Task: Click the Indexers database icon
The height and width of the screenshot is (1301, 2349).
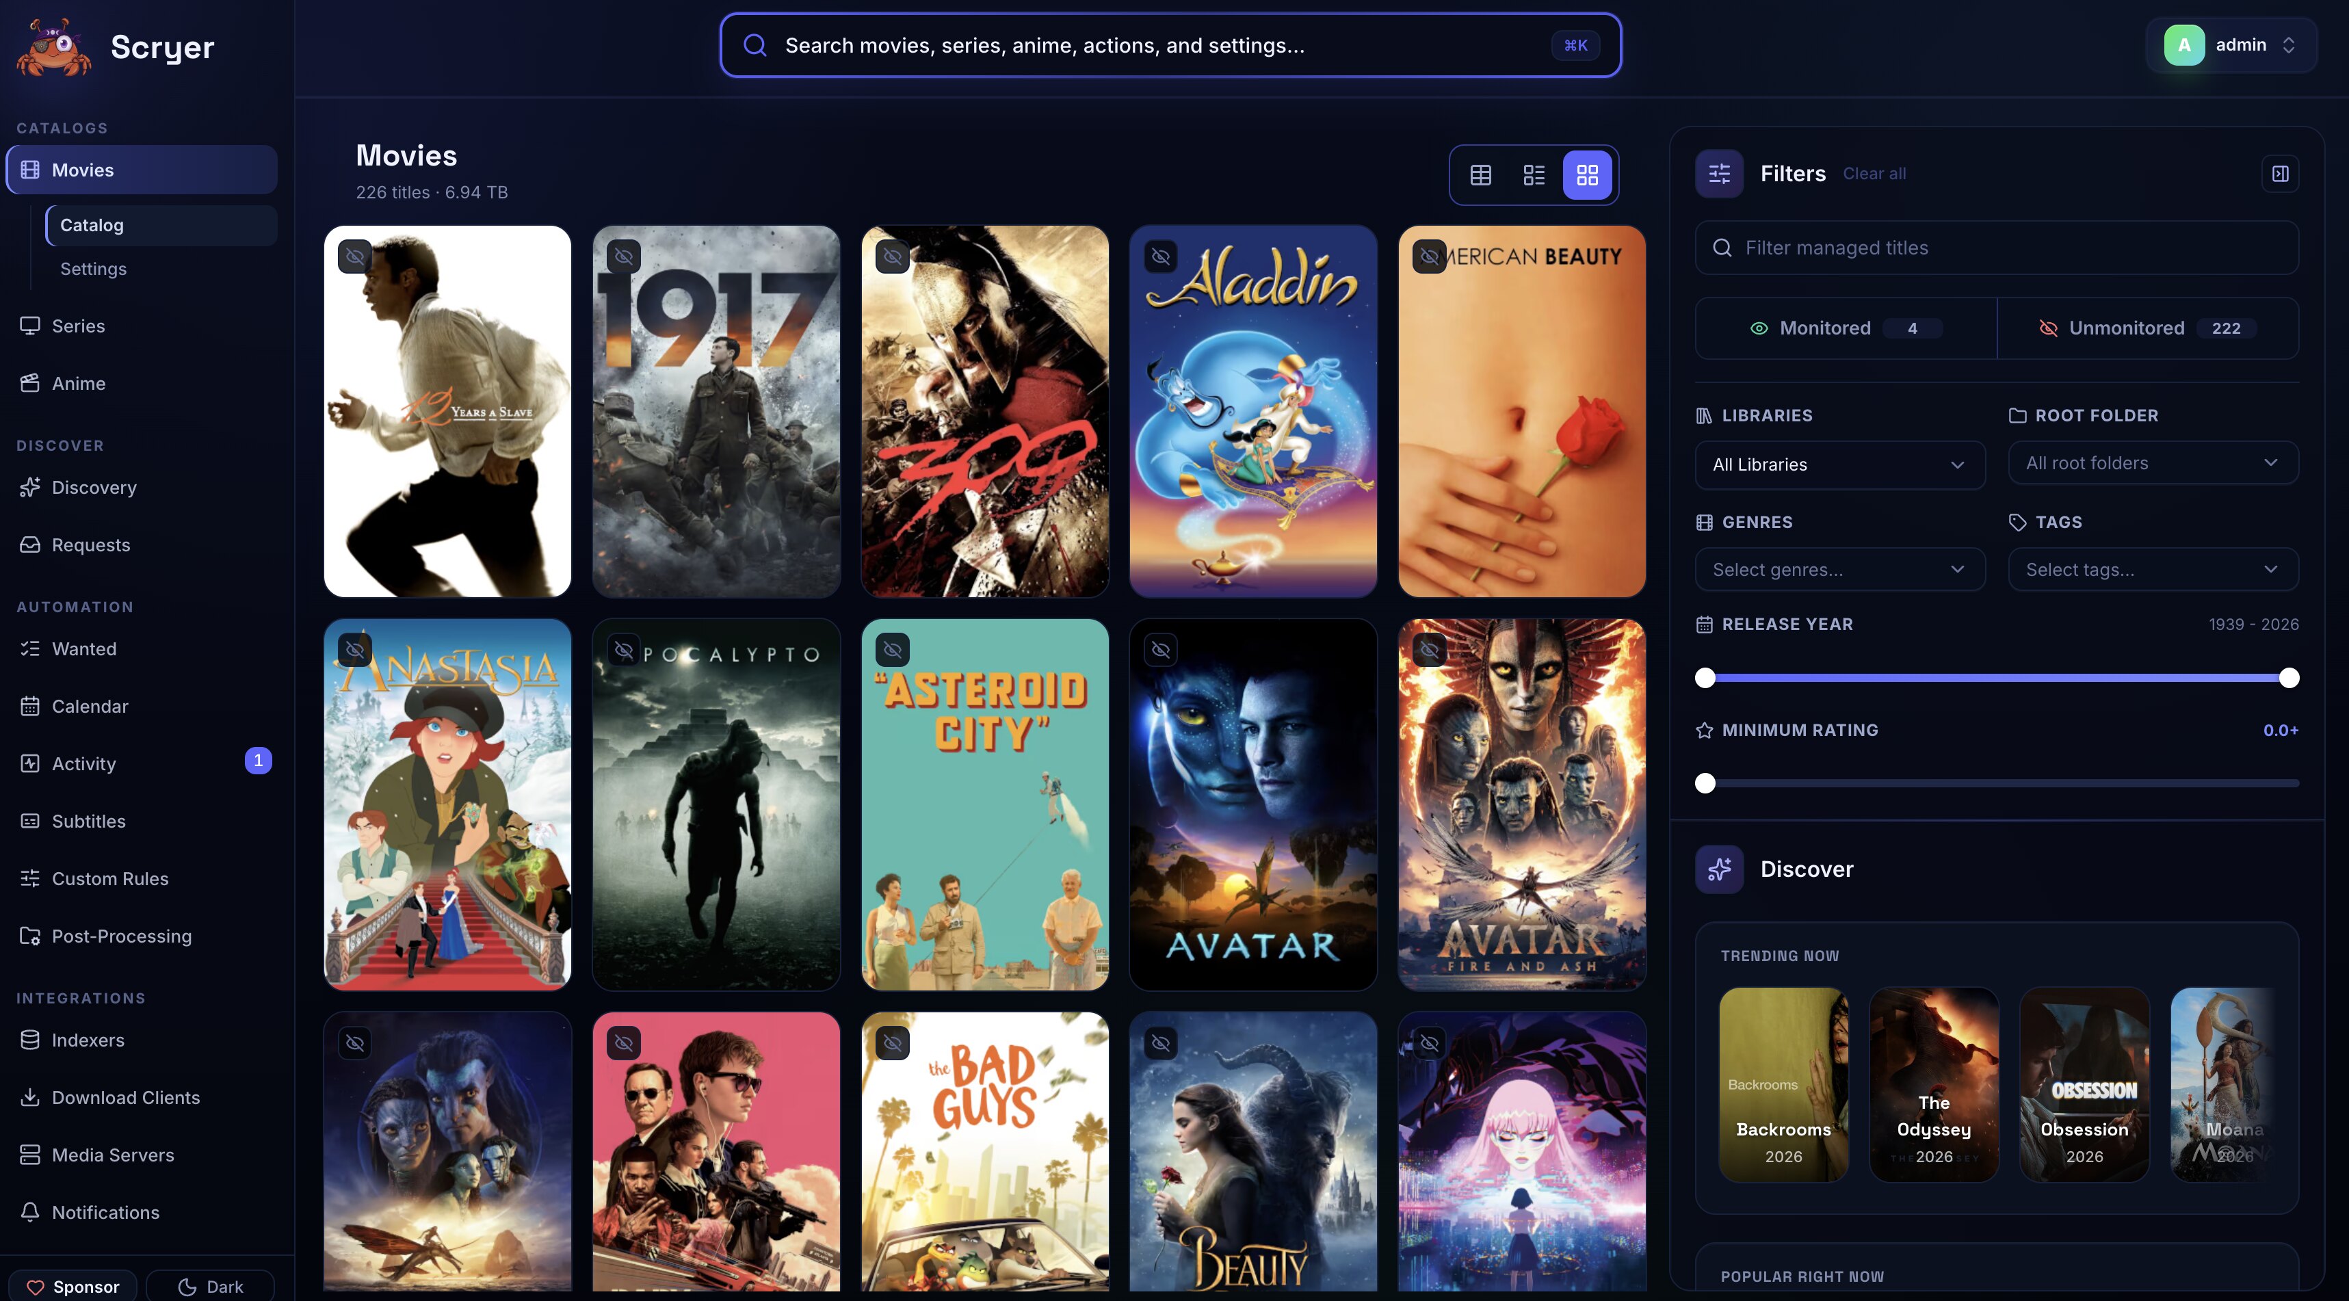Action: 30,1039
